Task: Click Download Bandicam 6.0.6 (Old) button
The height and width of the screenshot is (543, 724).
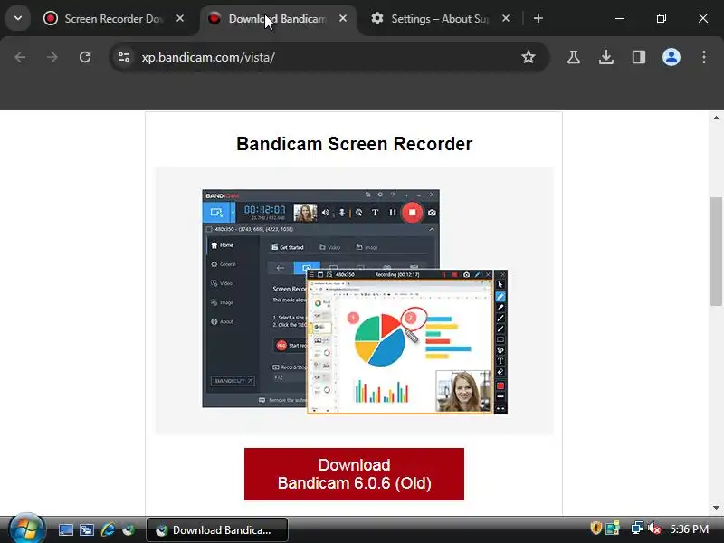Action: pyautogui.click(x=354, y=474)
